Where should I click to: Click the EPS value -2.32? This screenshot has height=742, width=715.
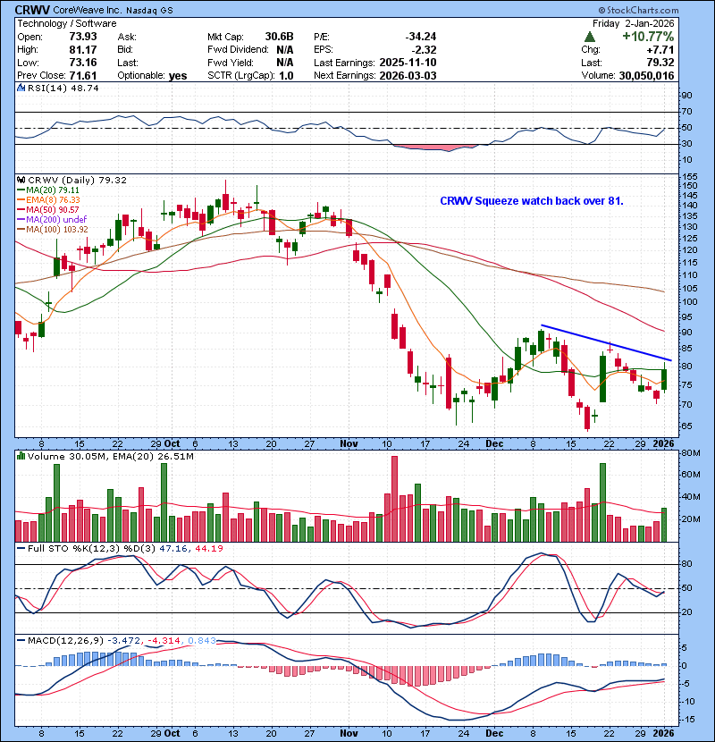click(424, 50)
